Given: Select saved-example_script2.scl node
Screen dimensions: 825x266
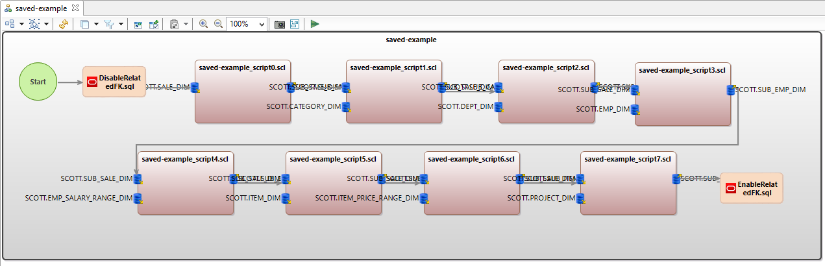Looking at the screenshot, I should pyautogui.click(x=547, y=92).
